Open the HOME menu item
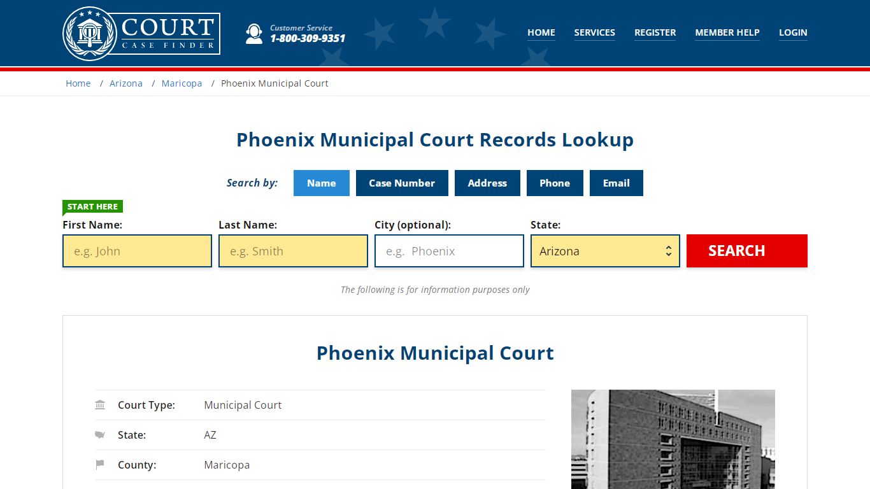870x489 pixels. tap(541, 32)
